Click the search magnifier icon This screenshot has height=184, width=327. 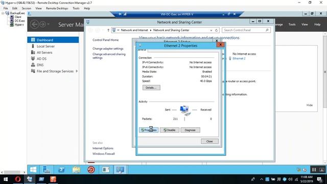267,30
